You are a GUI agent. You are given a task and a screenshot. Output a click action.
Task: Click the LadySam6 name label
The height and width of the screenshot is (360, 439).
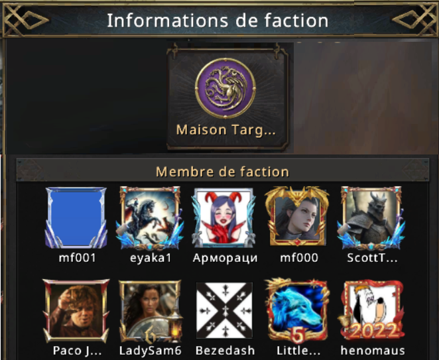pos(151,351)
